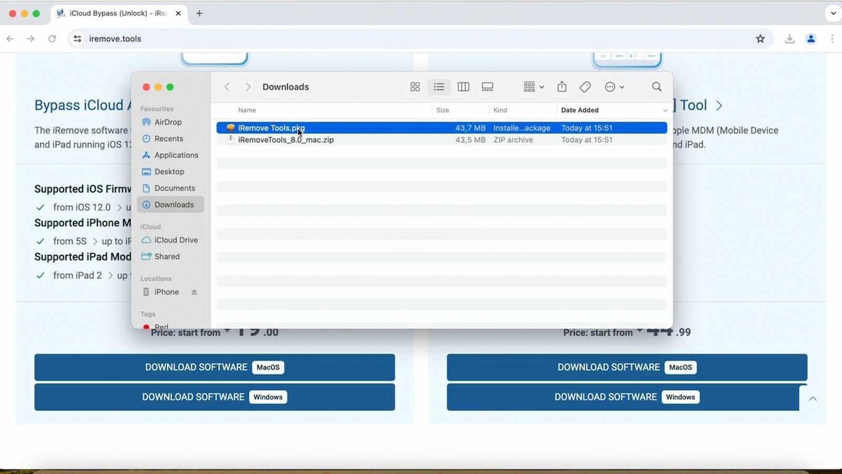Click left Download Software MacOS button
Viewport: 842px width, 474px height.
pos(215,367)
